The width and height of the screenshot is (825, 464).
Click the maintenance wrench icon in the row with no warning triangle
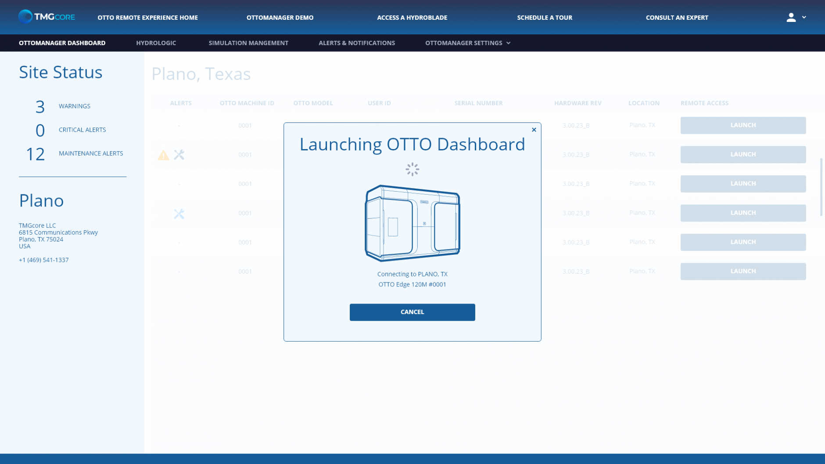(x=179, y=214)
